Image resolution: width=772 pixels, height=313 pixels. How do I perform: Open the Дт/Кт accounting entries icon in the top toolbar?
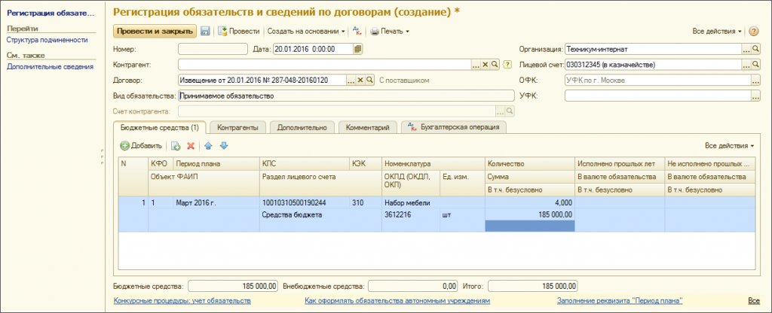tap(358, 31)
